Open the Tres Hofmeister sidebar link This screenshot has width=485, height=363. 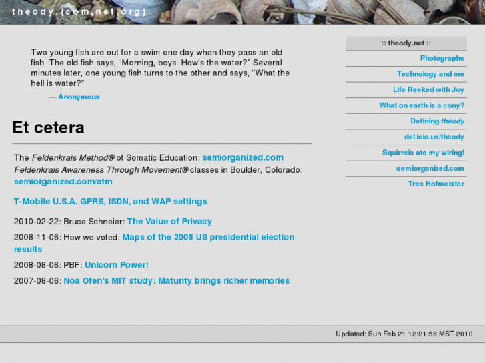pos(436,184)
